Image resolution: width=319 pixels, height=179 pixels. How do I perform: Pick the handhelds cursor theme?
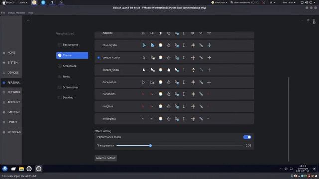[174, 94]
